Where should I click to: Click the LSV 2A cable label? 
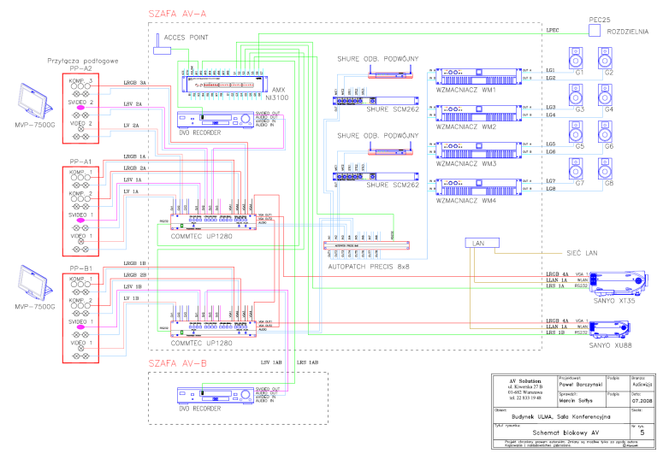(133, 104)
